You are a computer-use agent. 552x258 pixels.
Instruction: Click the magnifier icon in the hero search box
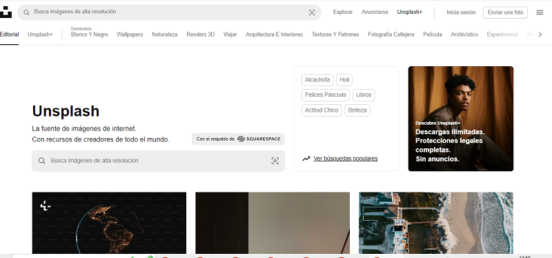[x=42, y=161]
